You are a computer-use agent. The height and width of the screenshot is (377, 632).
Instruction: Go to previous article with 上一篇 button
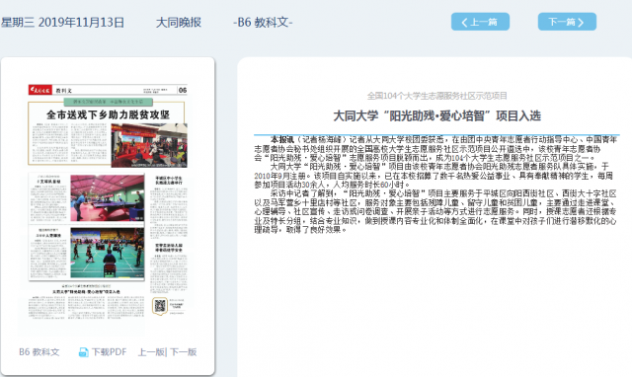point(480,22)
